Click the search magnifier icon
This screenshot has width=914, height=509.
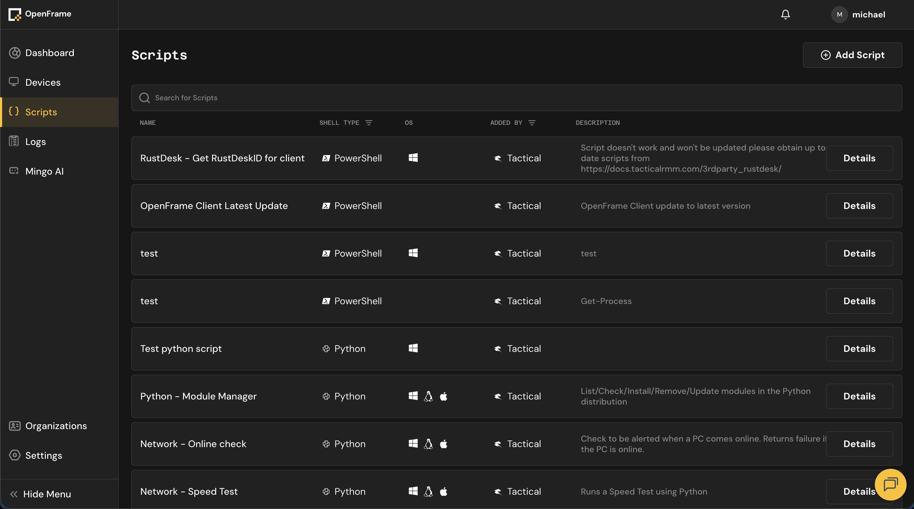144,98
